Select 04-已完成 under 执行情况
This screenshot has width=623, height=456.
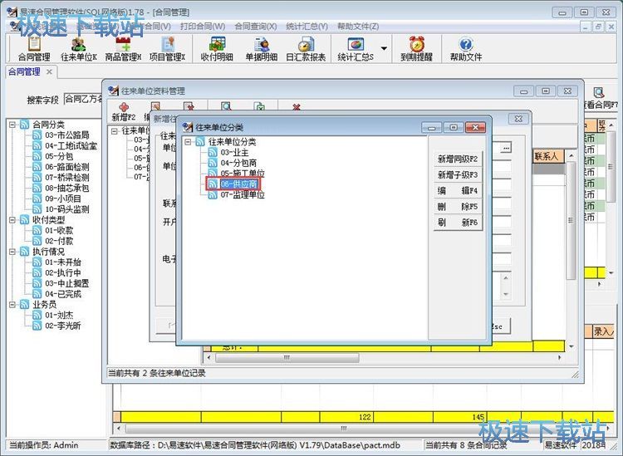63,294
